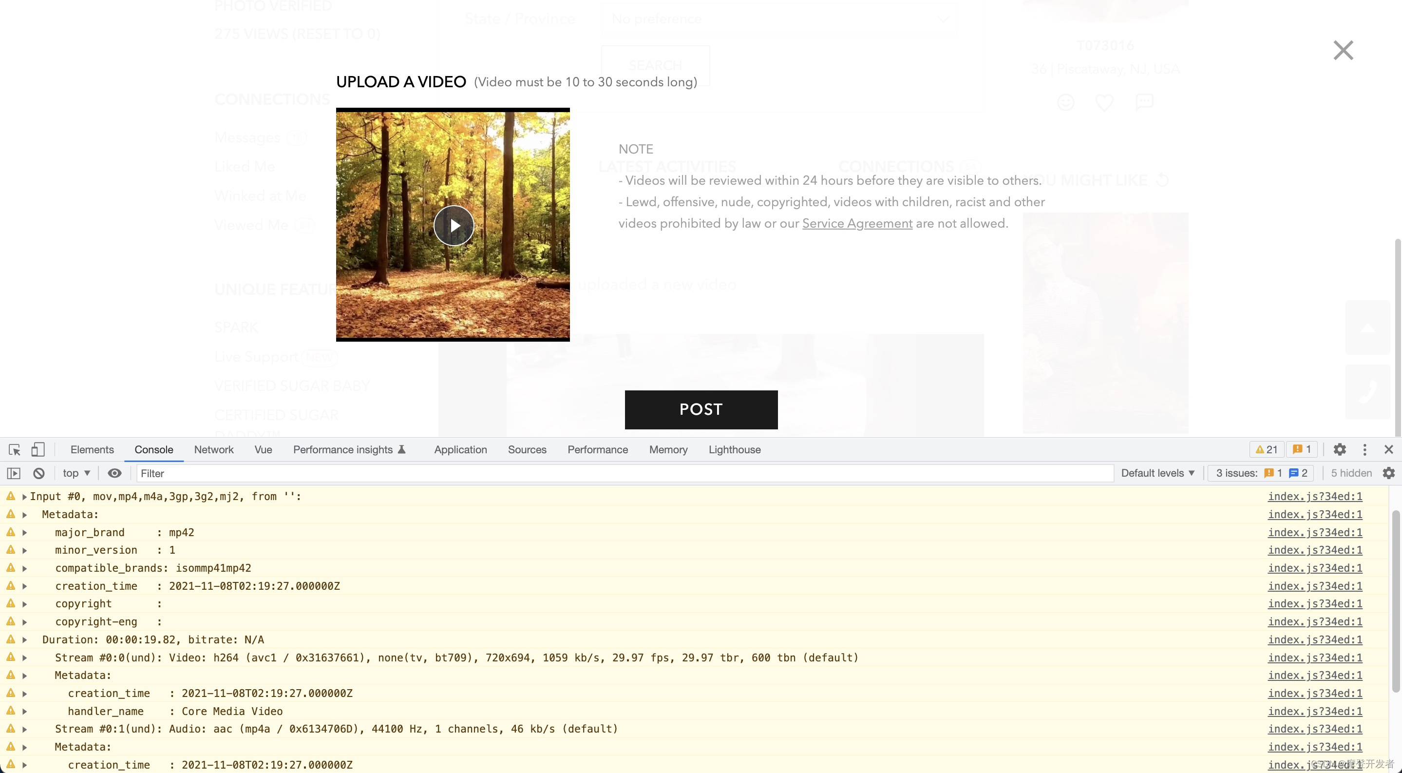
Task: Toggle the live expression eye icon
Action: [114, 473]
